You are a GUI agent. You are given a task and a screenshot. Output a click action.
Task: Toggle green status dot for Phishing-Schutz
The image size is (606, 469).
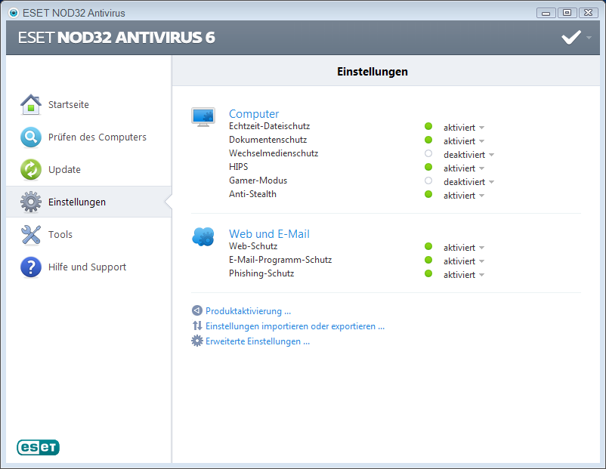pyautogui.click(x=428, y=273)
